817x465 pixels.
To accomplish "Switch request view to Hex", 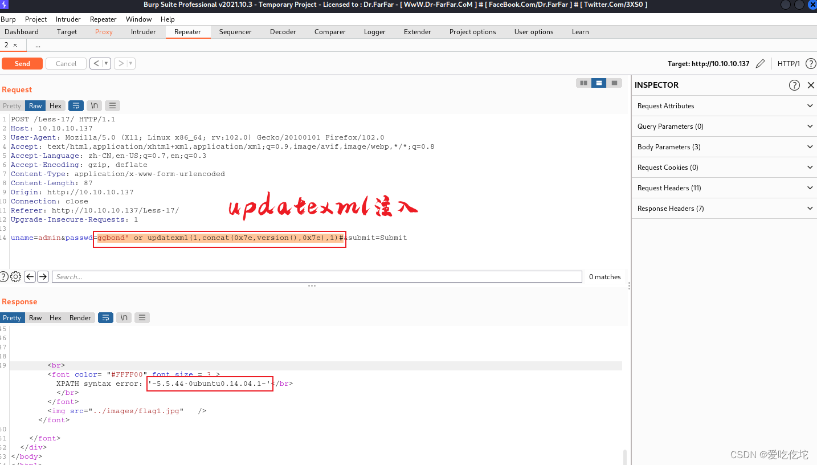I will coord(55,105).
